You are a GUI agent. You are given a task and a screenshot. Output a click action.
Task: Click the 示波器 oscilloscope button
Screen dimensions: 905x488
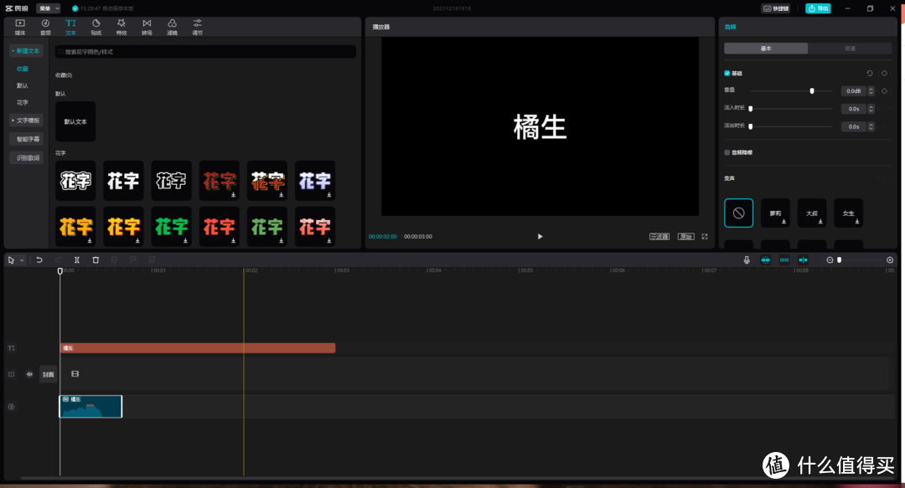tap(659, 237)
